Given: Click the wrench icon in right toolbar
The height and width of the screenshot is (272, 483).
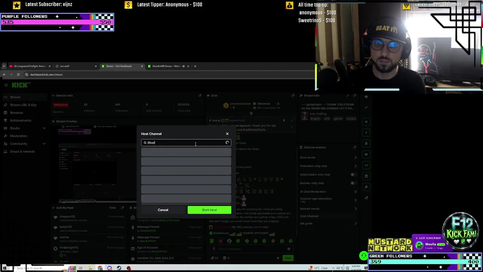Looking at the screenshot, I should tap(366, 187).
